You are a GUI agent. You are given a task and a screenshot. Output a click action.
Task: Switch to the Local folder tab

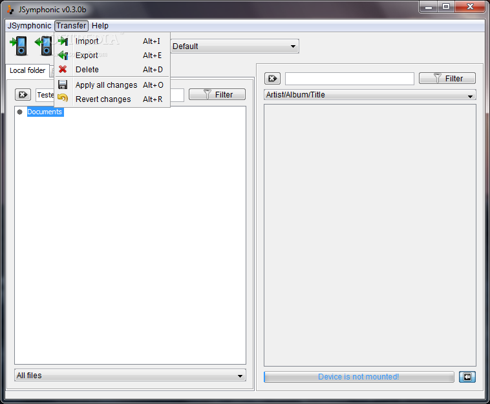(x=28, y=70)
